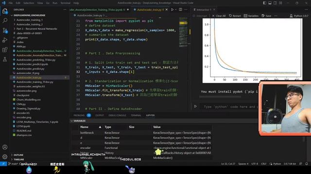Open the Extensions view
Image resolution: width=311 pixels, height=174 pixels.
(x=5, y=49)
